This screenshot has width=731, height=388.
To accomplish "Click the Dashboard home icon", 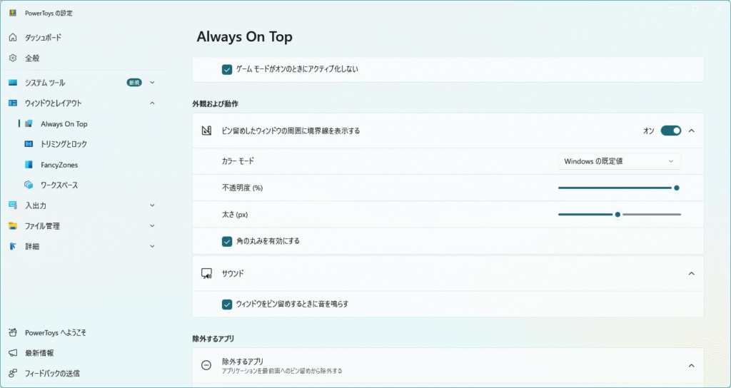I will pos(13,38).
